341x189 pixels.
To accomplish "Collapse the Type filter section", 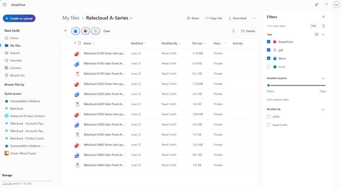I will [x=323, y=35].
